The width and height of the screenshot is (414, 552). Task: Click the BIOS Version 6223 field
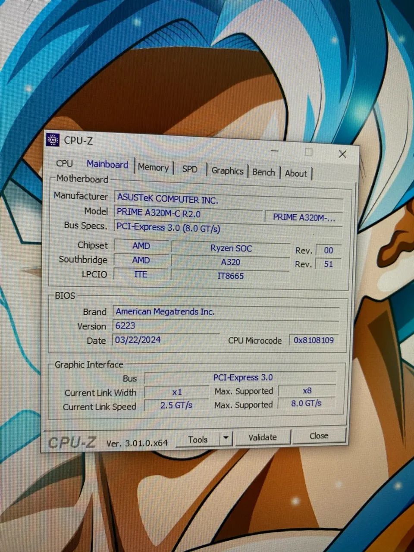[x=226, y=326]
